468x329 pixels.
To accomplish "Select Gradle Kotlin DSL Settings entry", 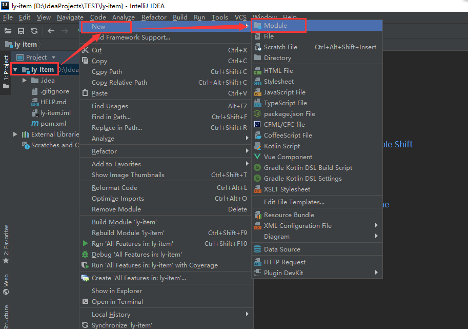I will (x=317, y=179).
